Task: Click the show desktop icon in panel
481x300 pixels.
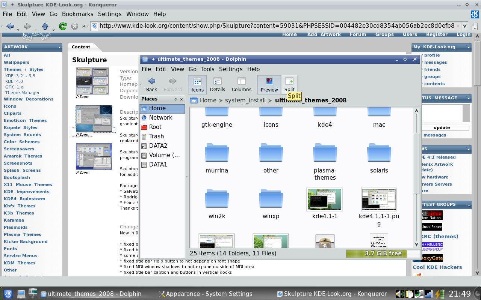Action: coord(21,294)
